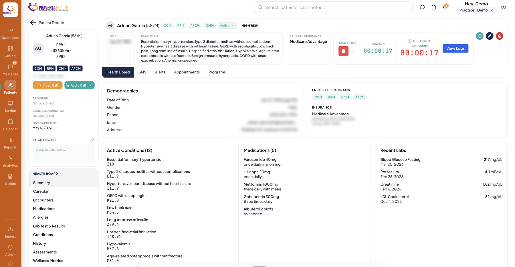The height and width of the screenshot is (267, 515).
Task: Select Medications in Health Board menu
Action: click(64, 209)
